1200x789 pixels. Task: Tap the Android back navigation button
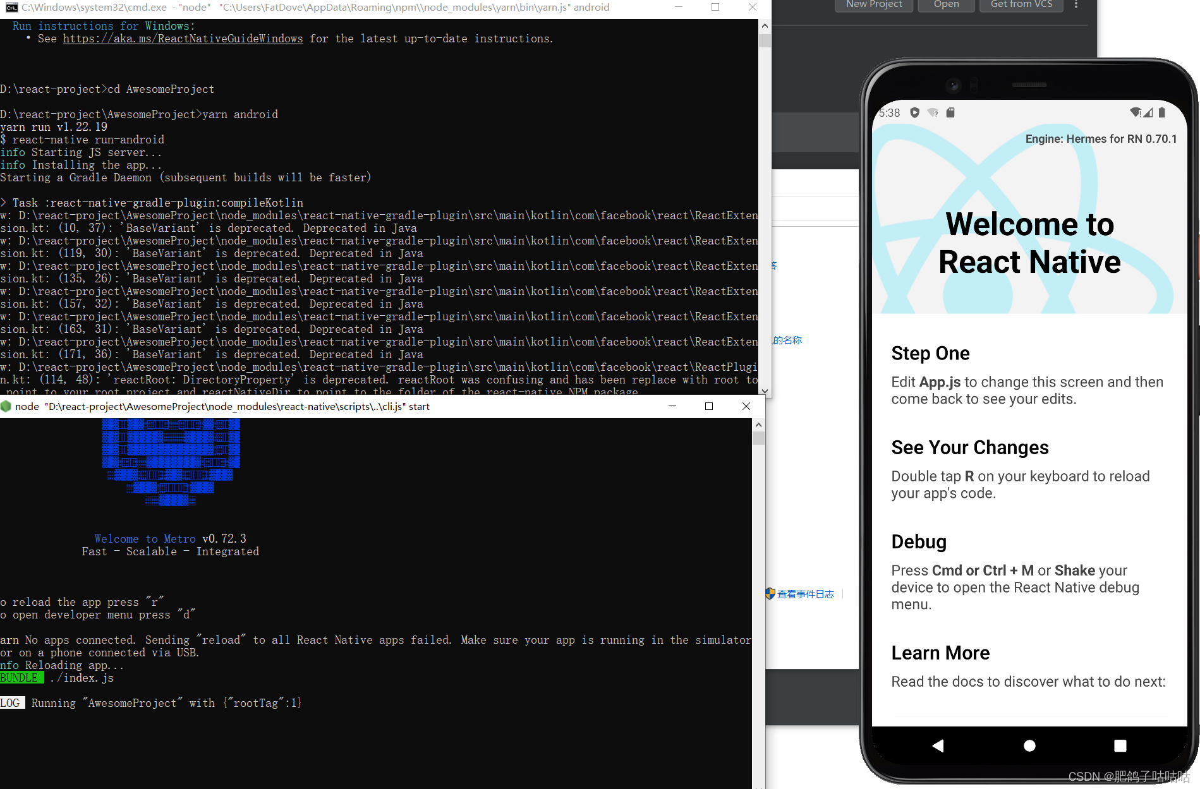click(938, 745)
